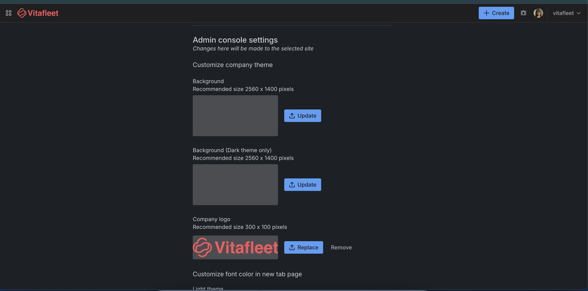The width and height of the screenshot is (588, 291).
Task: Click Update for the Dark theme background
Action: coord(303,185)
